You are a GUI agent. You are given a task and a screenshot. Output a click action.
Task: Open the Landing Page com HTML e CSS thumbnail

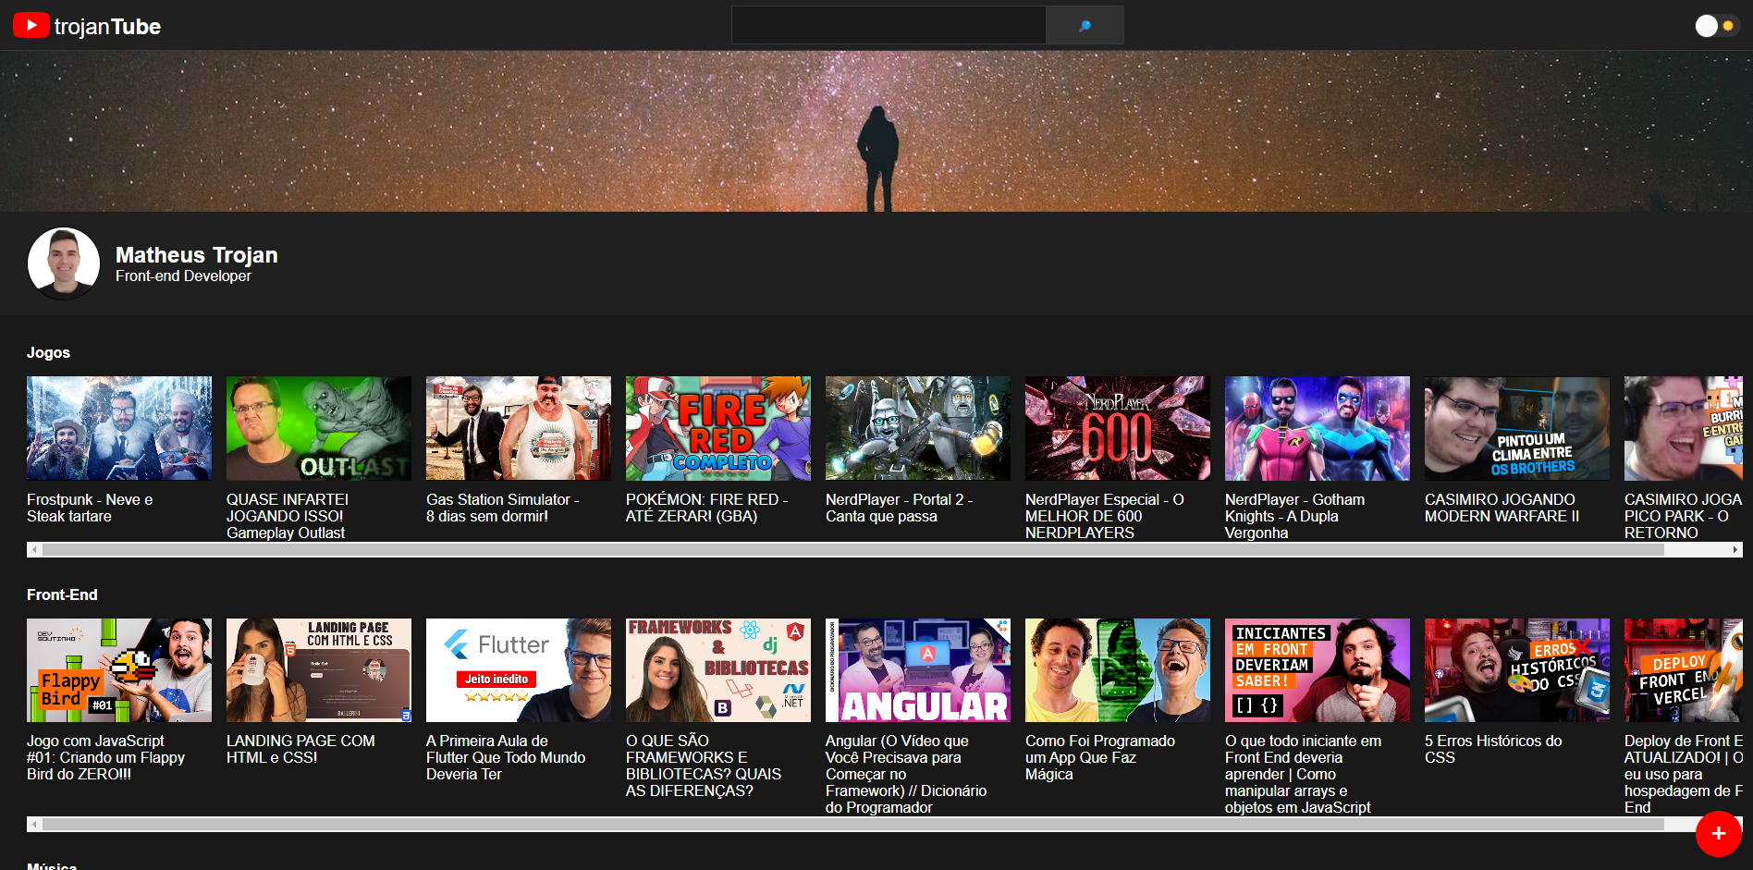tap(319, 670)
